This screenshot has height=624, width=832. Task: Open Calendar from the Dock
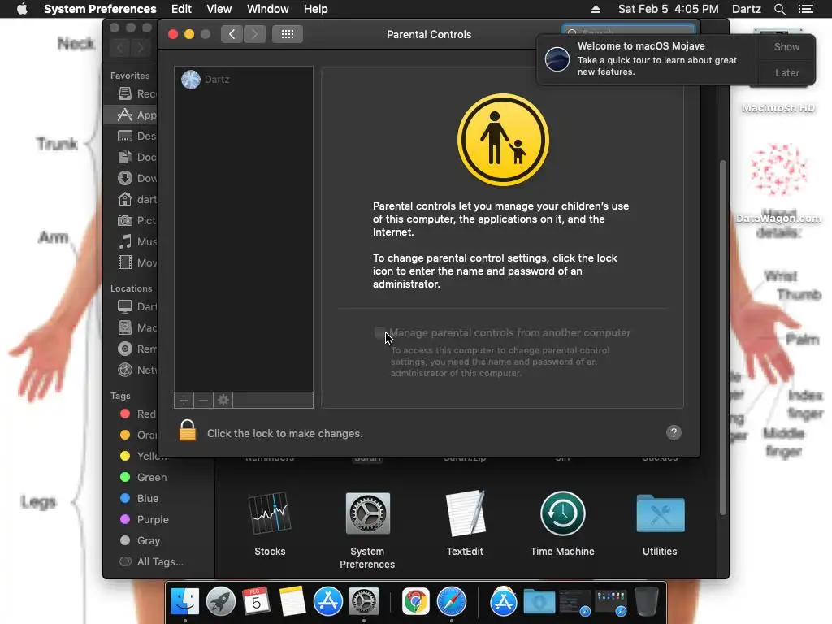click(256, 602)
